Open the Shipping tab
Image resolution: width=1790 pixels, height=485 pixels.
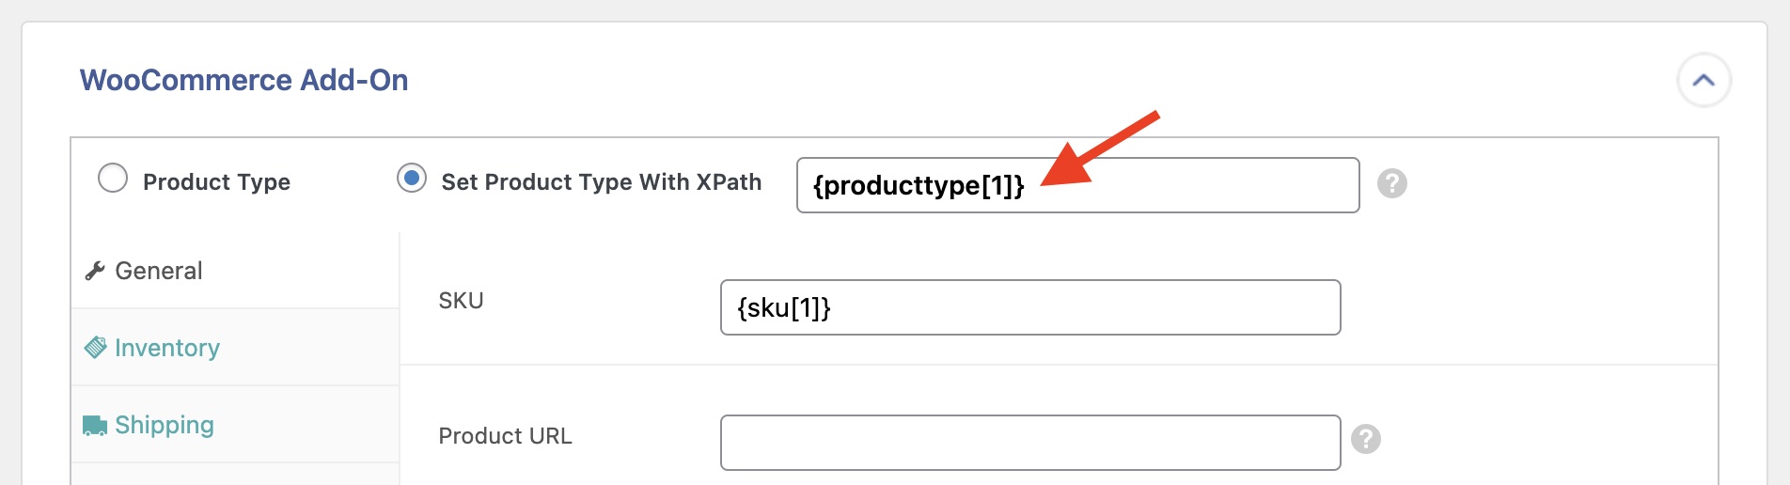165,426
